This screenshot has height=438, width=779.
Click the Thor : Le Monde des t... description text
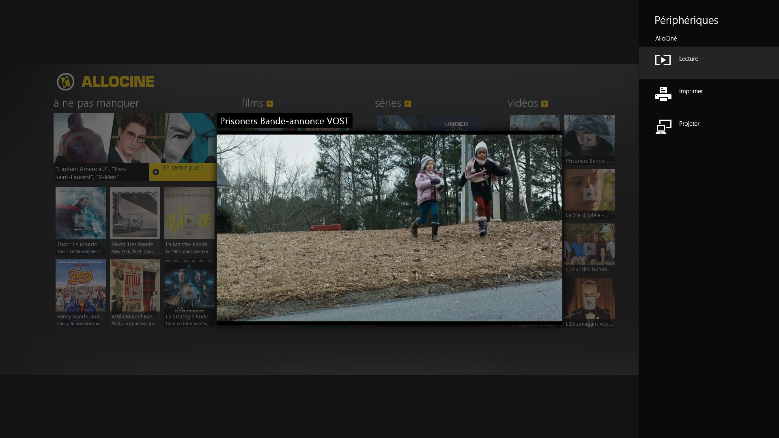point(80,251)
